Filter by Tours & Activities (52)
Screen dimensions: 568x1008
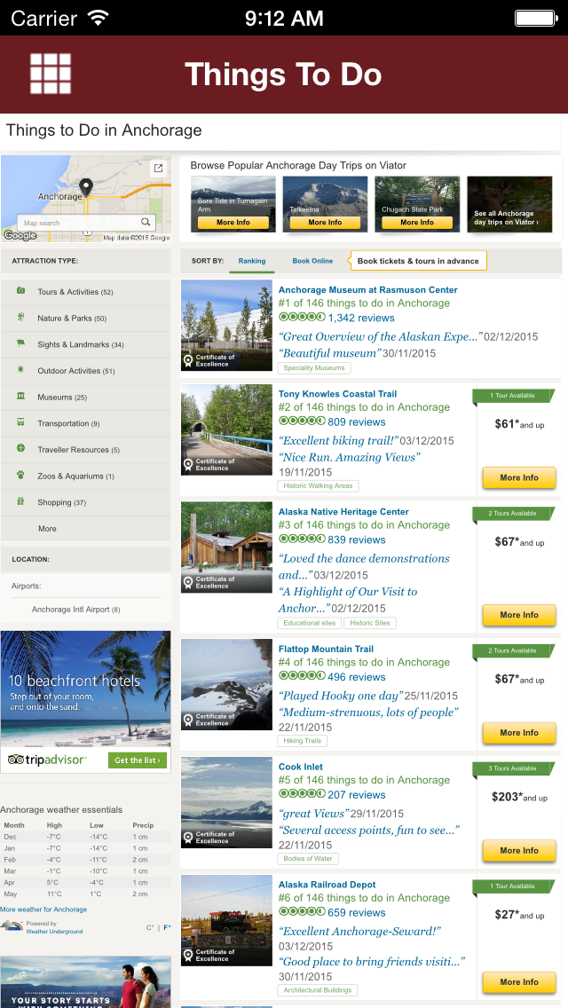tap(75, 292)
